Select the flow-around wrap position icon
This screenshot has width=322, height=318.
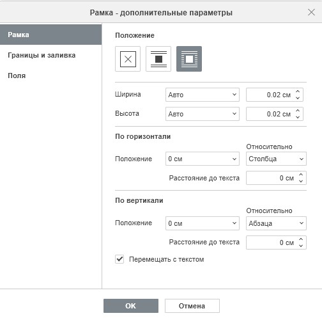[x=189, y=59]
